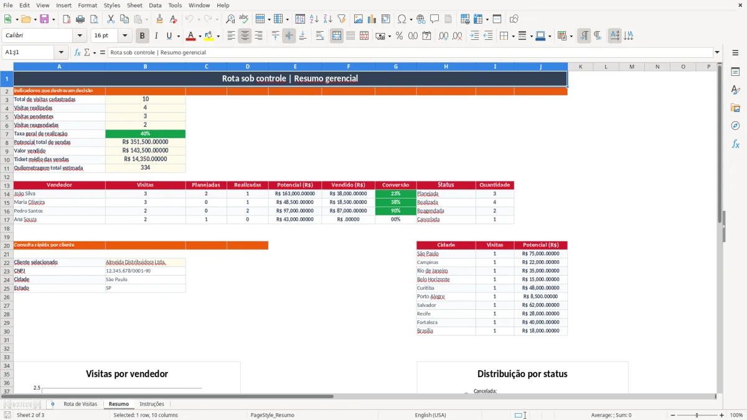This screenshot has height=420, width=747.
Task: Open sidebar Gallery icon
Action: 735,108
